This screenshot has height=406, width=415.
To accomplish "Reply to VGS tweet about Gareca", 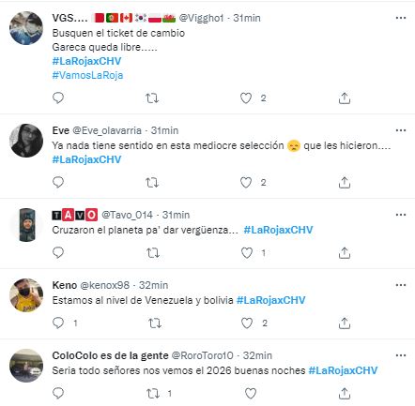I will point(58,98).
